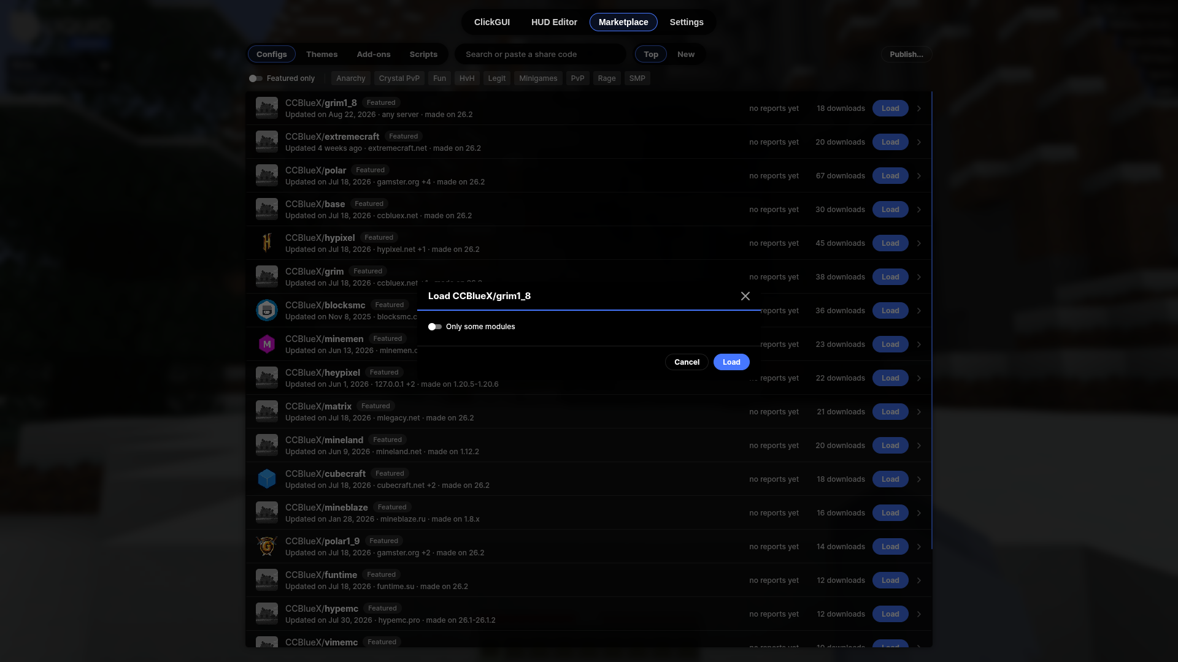The height and width of the screenshot is (662, 1178).
Task: Select the Marketplace tab
Action: pos(623,22)
